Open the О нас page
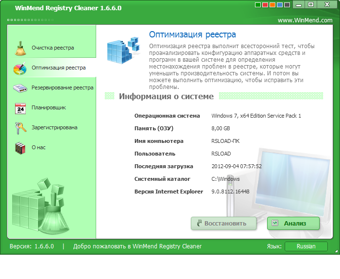 [x=52, y=148]
